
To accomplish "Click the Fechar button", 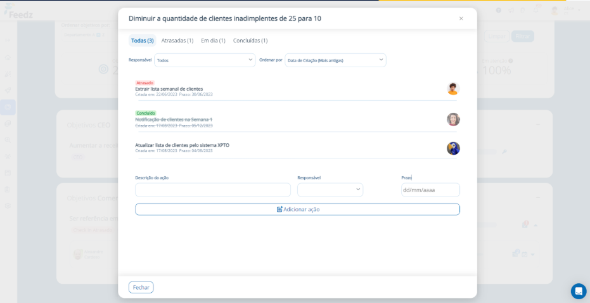I will (141, 287).
